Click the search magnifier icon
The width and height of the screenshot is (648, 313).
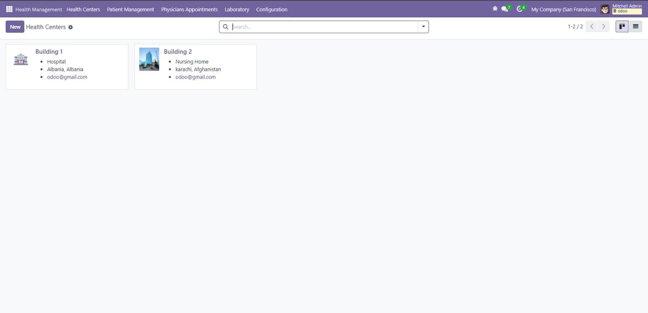[x=226, y=27]
